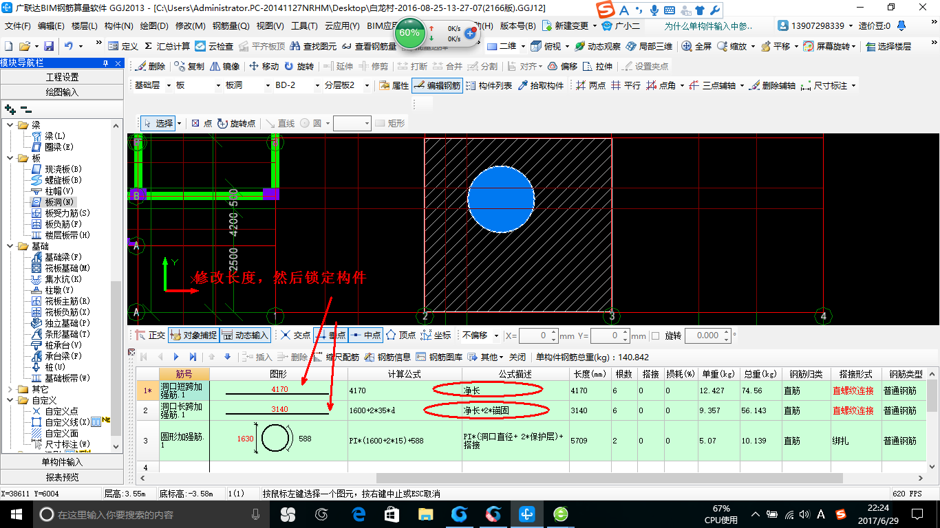The height and width of the screenshot is (528, 940).
Task: Click 关闭 in rebar editor toolbar
Action: [x=517, y=357]
